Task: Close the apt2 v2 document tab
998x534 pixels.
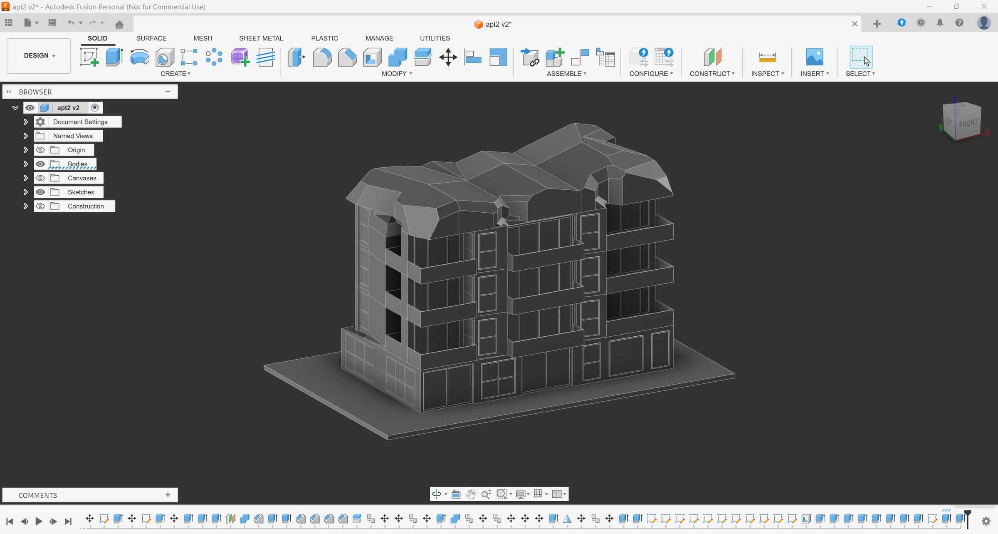Action: point(855,24)
